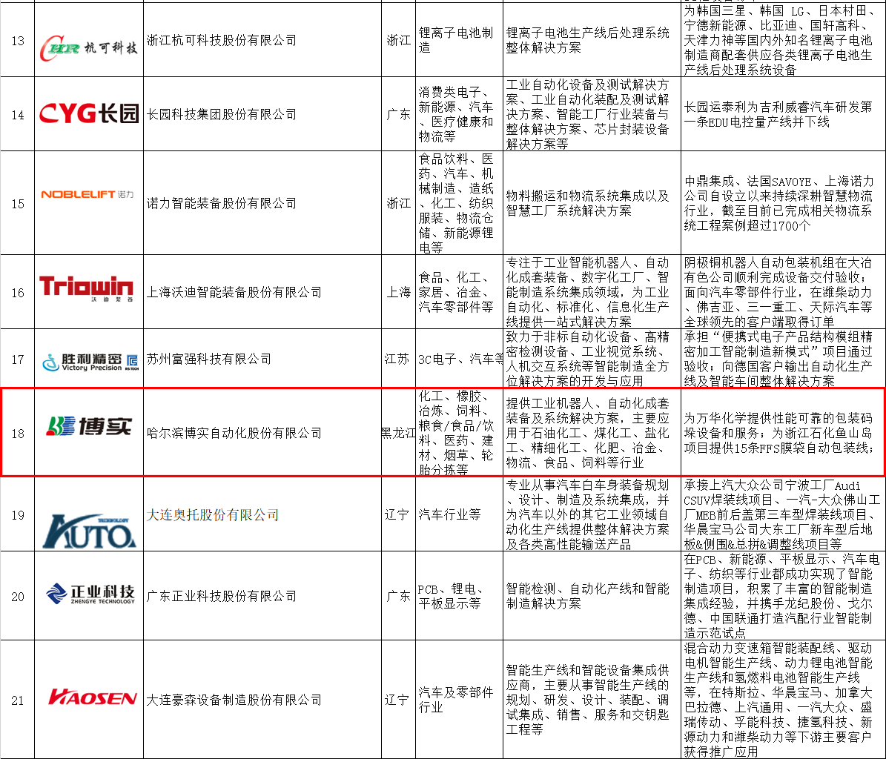Click row number 19
The width and height of the screenshot is (886, 759).
click(x=18, y=515)
